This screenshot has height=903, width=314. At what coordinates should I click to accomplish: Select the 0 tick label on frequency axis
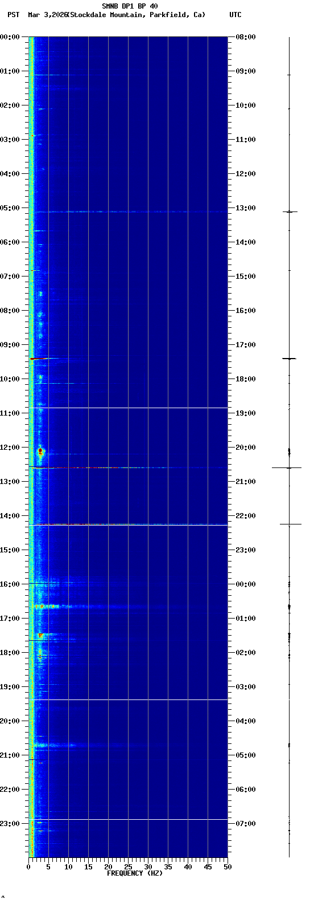pos(28,867)
